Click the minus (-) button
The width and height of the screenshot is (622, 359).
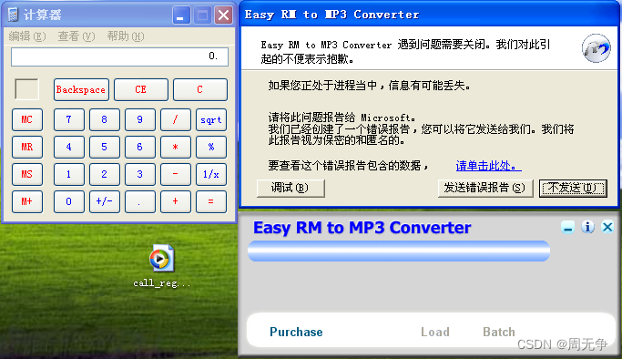[176, 175]
